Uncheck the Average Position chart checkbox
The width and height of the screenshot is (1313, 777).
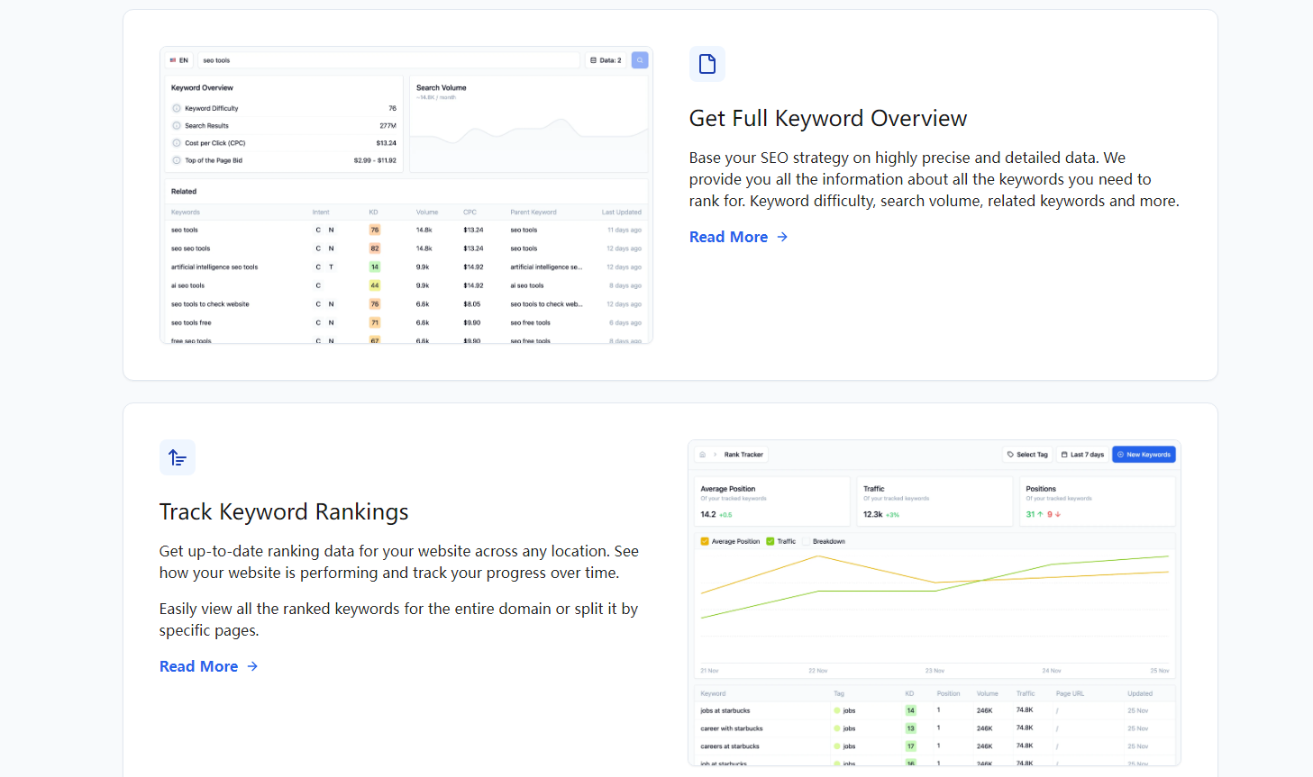(x=705, y=541)
